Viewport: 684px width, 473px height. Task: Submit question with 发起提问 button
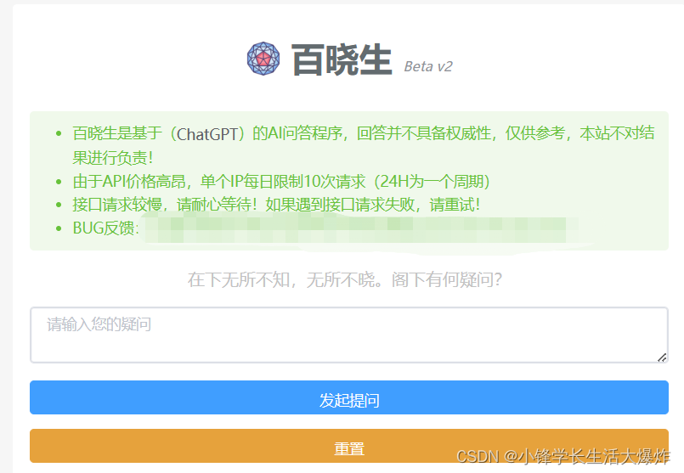[349, 397]
